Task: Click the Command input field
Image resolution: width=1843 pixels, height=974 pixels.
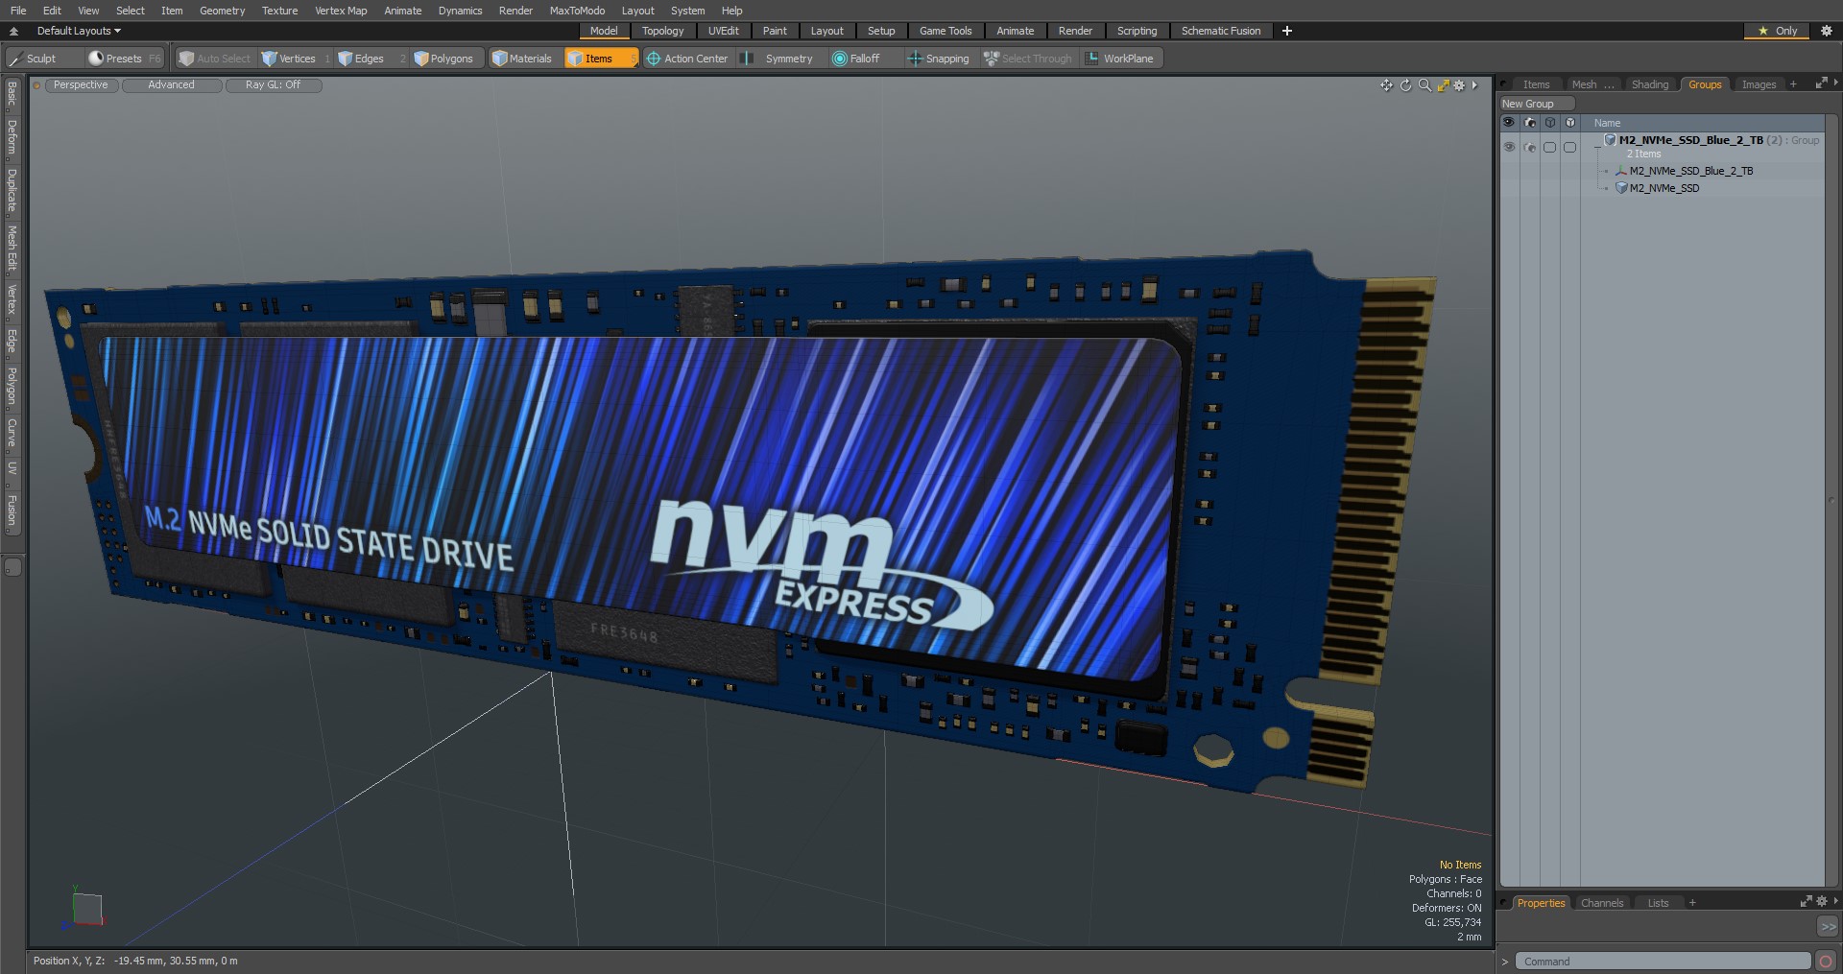Action: (x=1663, y=962)
